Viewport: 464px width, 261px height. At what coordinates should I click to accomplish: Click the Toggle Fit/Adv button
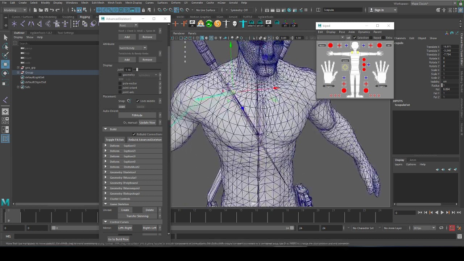point(115,140)
